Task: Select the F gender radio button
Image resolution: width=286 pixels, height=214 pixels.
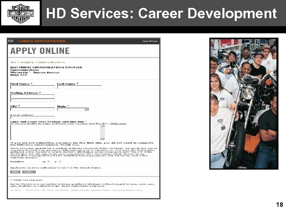Action: (60, 161)
